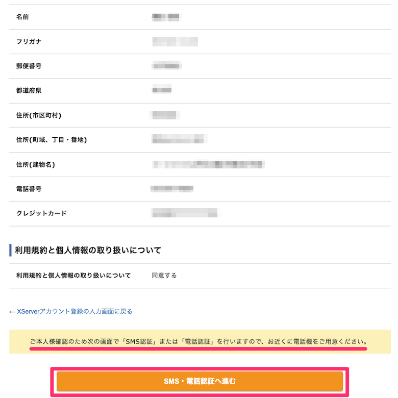This screenshot has width=398, height=398.
Task: Select the blurred 住所(建物名) value
Action: [208, 164]
